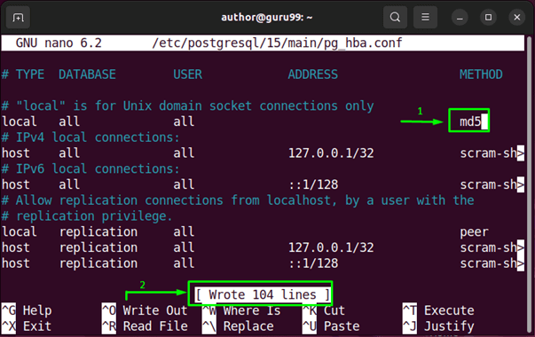The image size is (535, 337).
Task: Click the ^W Where Is shortcut
Action: point(241,310)
